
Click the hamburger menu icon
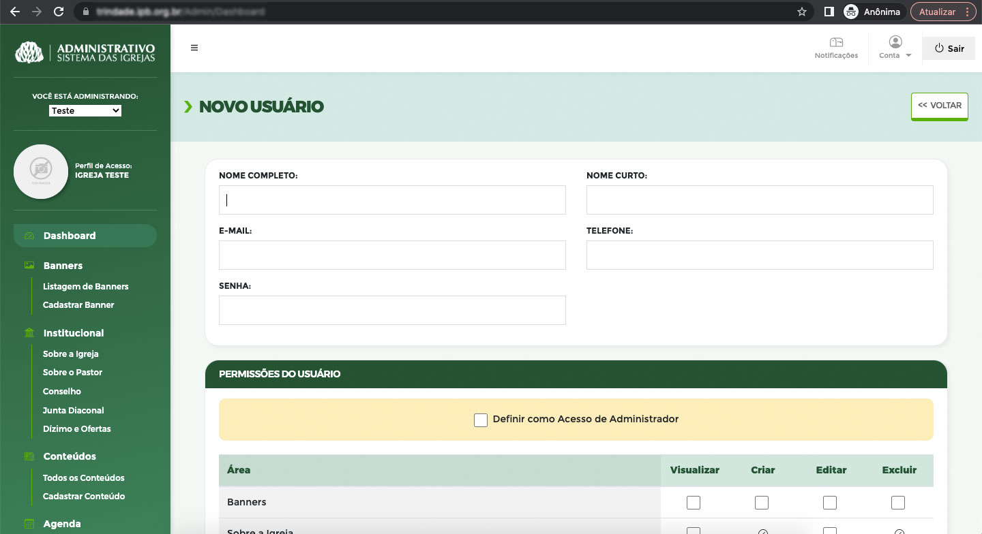click(x=194, y=48)
